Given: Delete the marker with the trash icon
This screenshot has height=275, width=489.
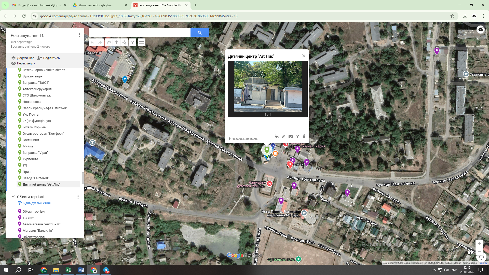Looking at the screenshot, I should click(x=304, y=136).
